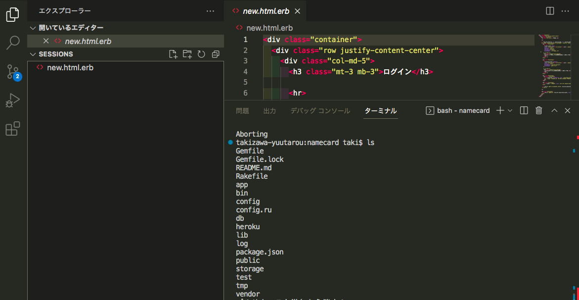Maximize the panel size with chevron
The image size is (579, 300).
[554, 111]
